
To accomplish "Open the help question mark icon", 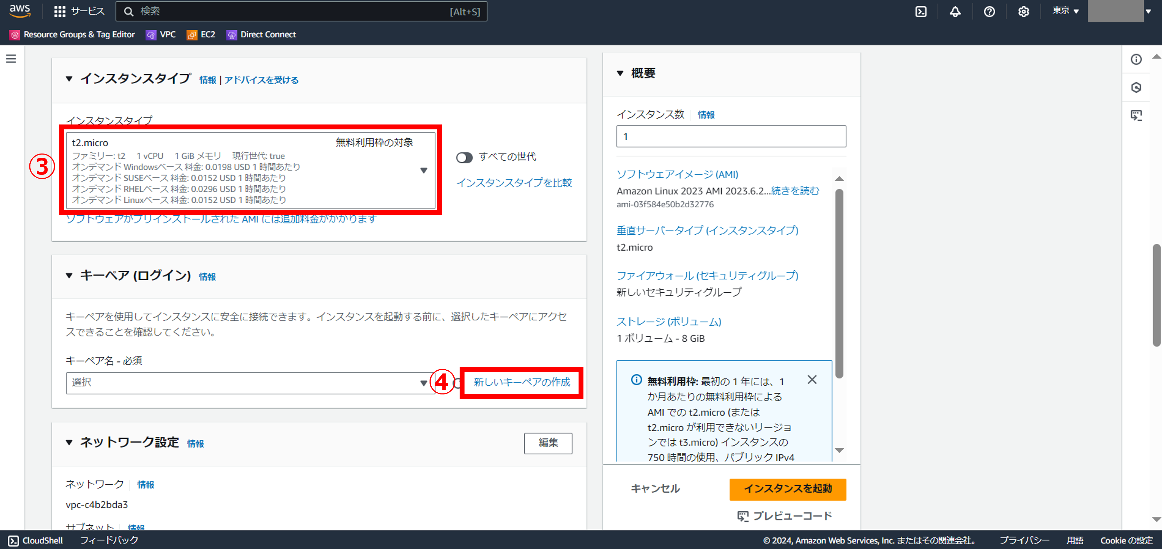I will pyautogui.click(x=989, y=12).
